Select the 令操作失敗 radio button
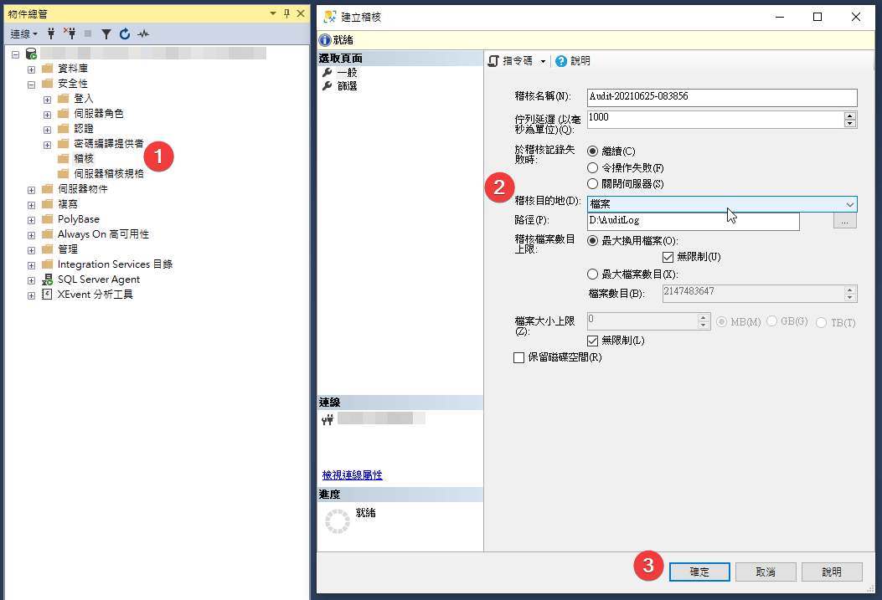Viewport: 882px width, 600px height. [593, 167]
